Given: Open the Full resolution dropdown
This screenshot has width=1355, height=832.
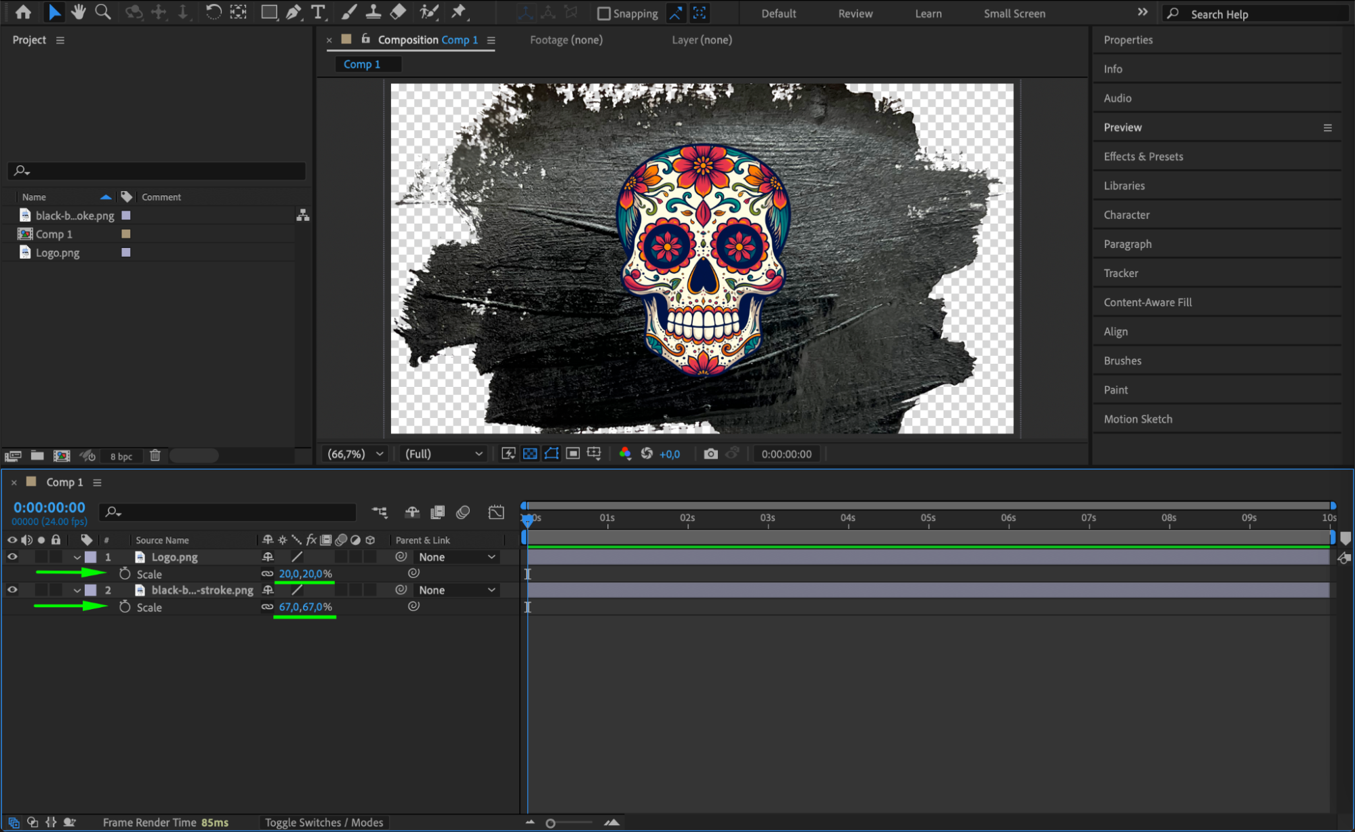Looking at the screenshot, I should (443, 454).
